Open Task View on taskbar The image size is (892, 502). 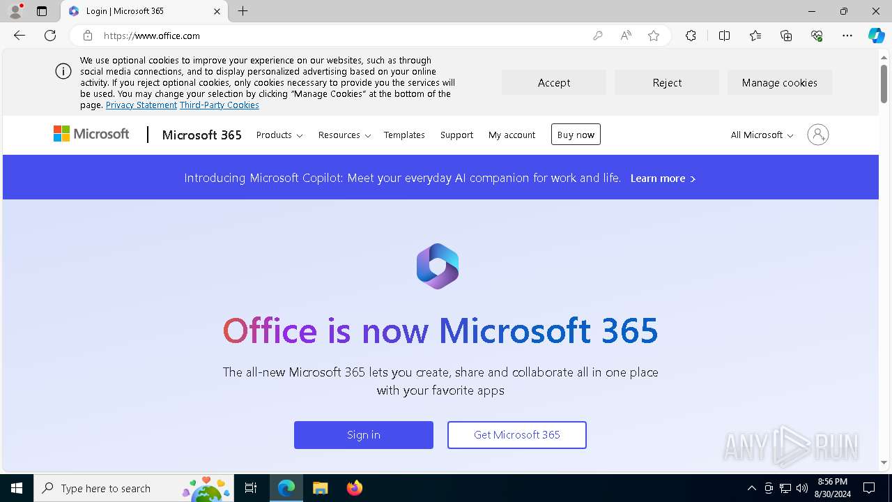pos(251,488)
